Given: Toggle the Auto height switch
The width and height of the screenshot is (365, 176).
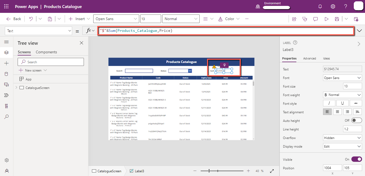Looking at the screenshot, I should point(357,121).
